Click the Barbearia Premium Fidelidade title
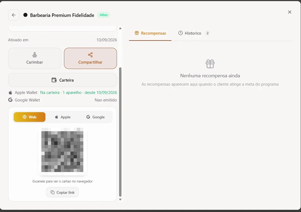 (62, 15)
